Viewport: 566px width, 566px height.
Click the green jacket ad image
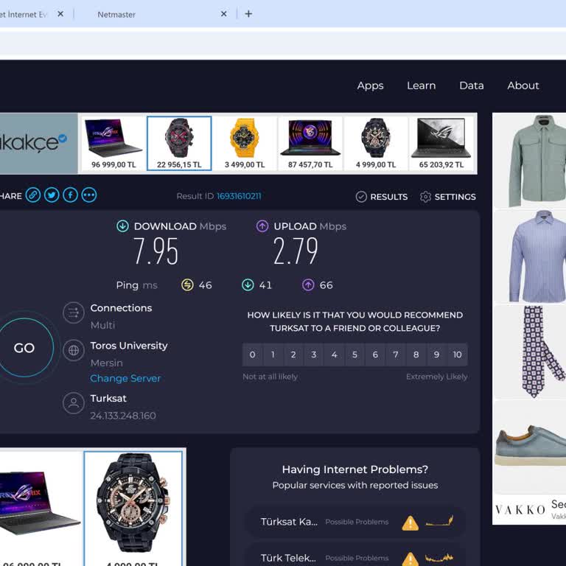click(529, 161)
